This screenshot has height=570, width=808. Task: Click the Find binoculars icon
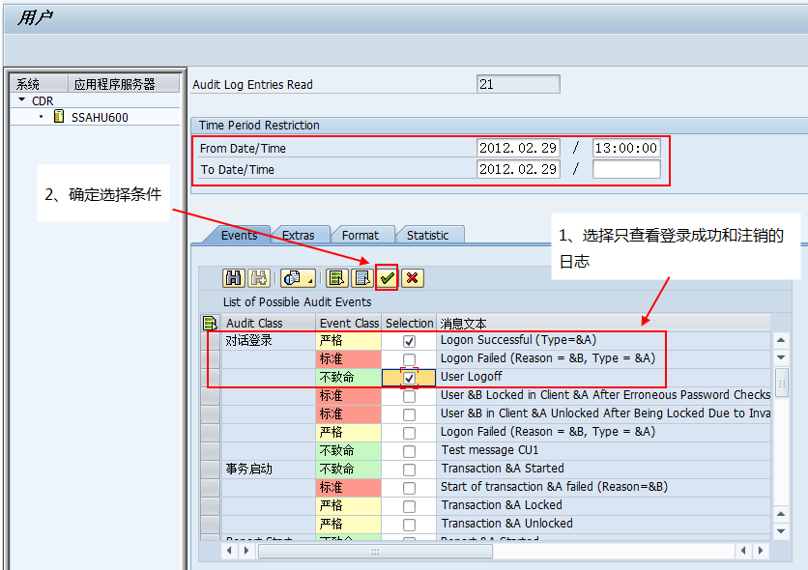[233, 278]
